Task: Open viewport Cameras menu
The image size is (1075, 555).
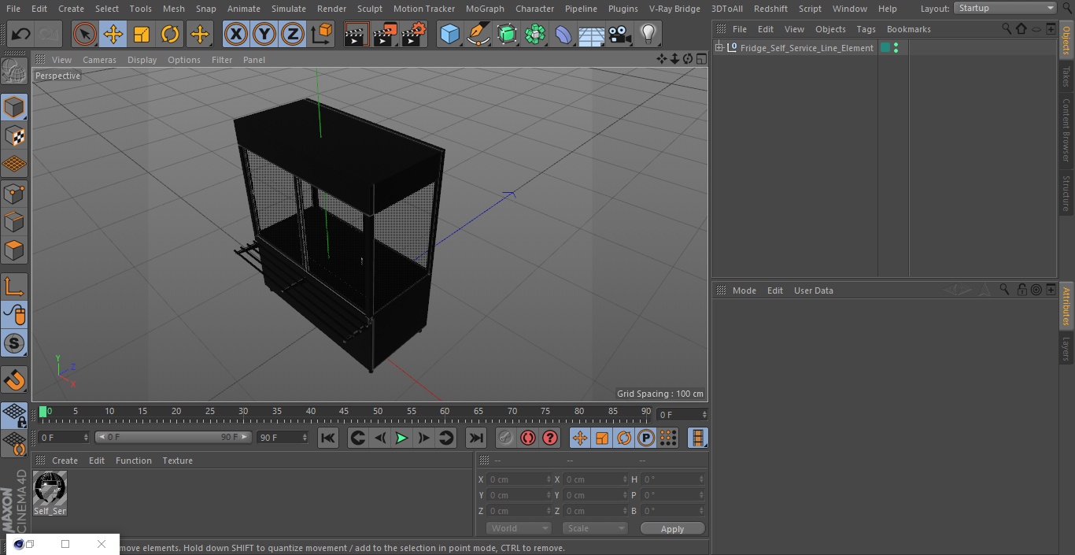Action: [99, 60]
